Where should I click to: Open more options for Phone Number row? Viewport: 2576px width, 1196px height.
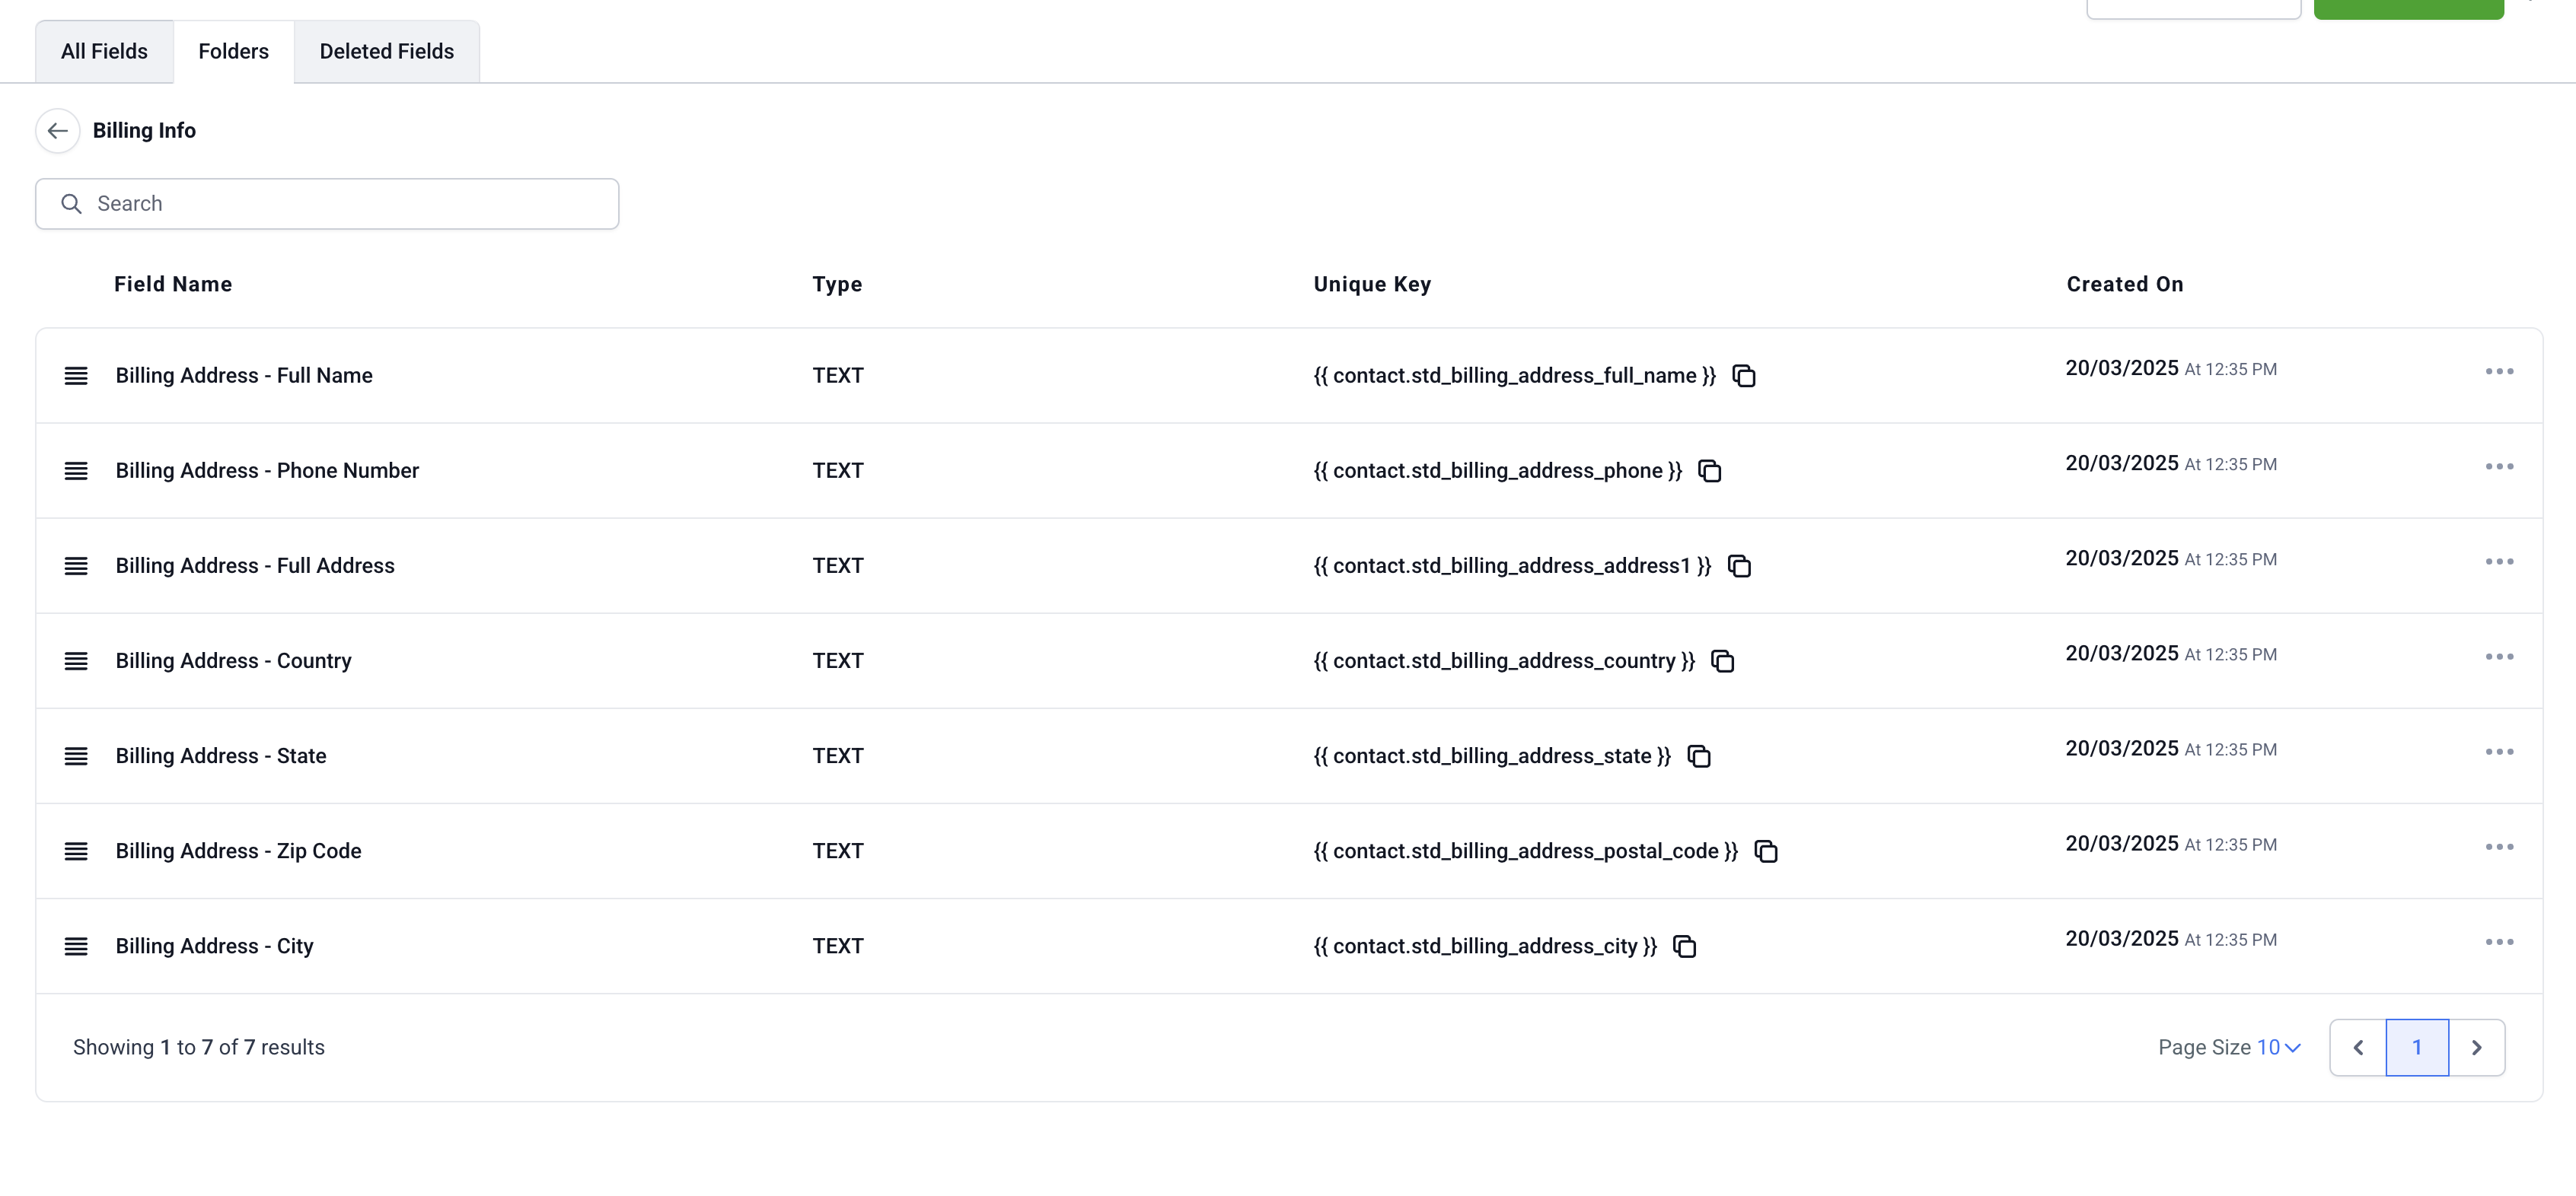2499,466
